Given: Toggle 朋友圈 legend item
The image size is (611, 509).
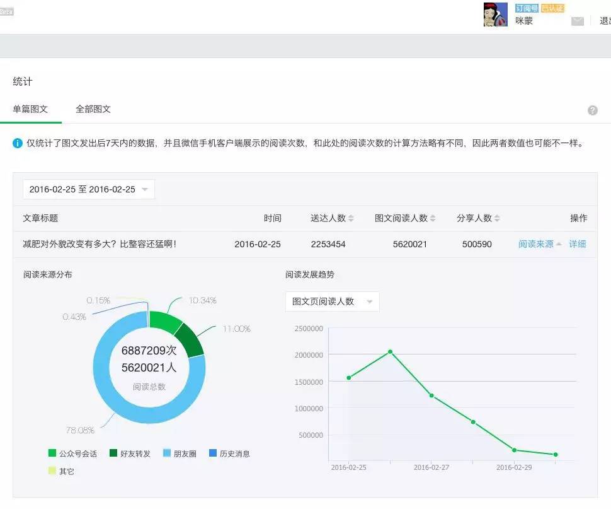Looking at the screenshot, I should (x=180, y=453).
